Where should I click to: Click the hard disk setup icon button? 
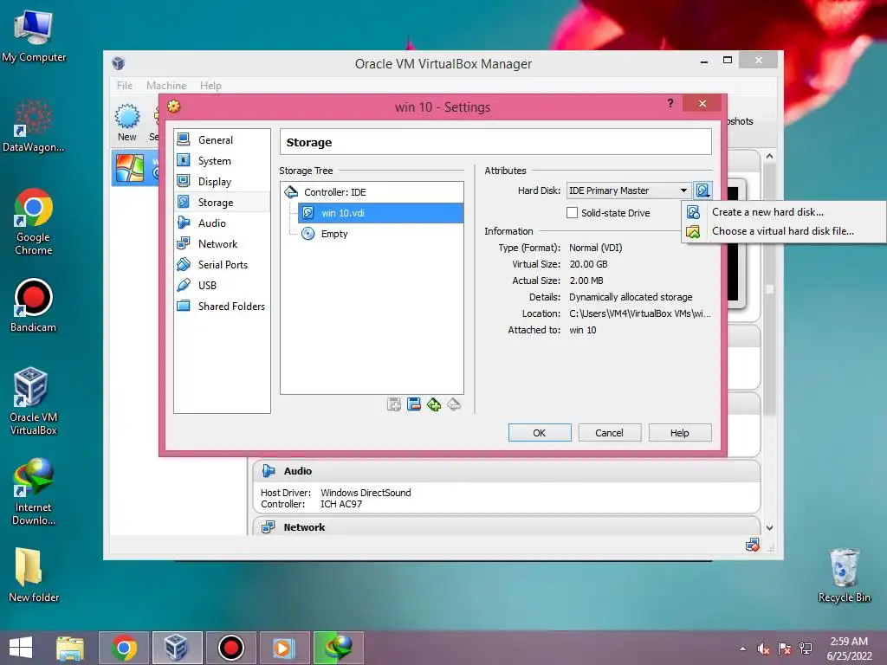pyautogui.click(x=702, y=190)
